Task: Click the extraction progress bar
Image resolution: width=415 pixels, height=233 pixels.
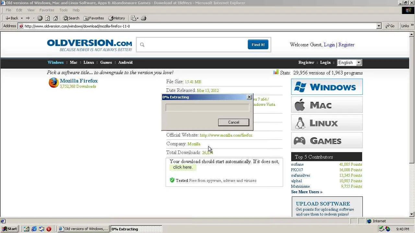Action: 207,107
